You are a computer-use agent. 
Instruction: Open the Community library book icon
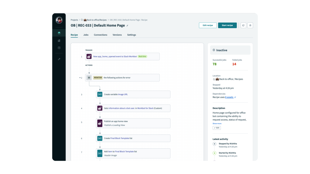(59, 48)
